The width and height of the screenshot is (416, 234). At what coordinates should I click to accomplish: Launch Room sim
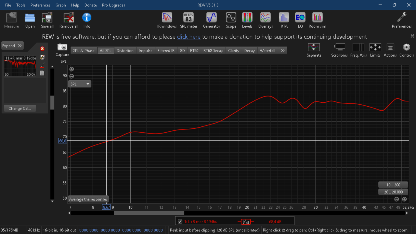pyautogui.click(x=317, y=20)
